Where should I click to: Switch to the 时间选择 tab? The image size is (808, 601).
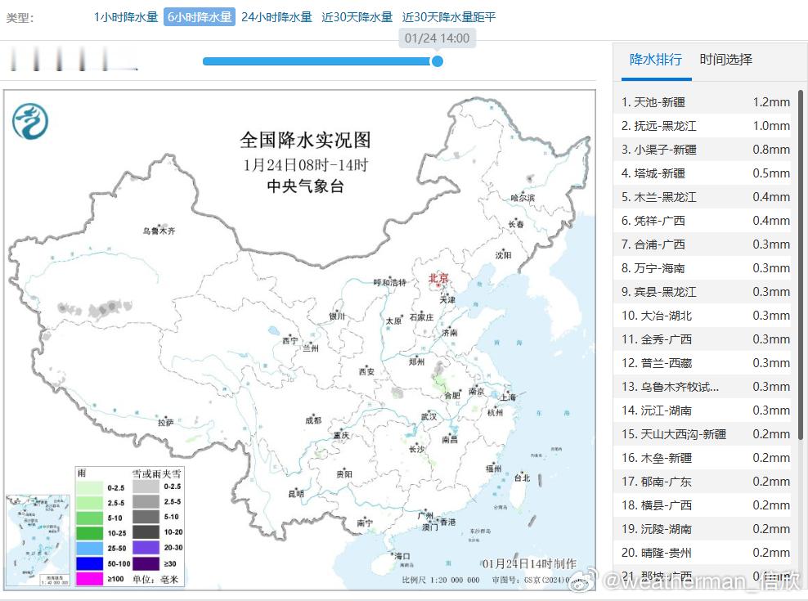pyautogui.click(x=725, y=59)
